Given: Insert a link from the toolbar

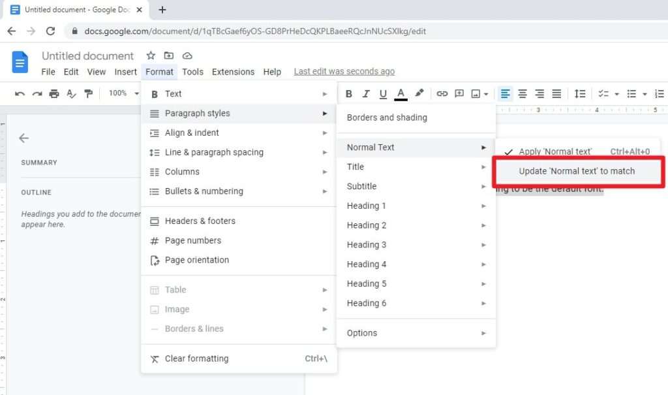Looking at the screenshot, I should 443,93.
